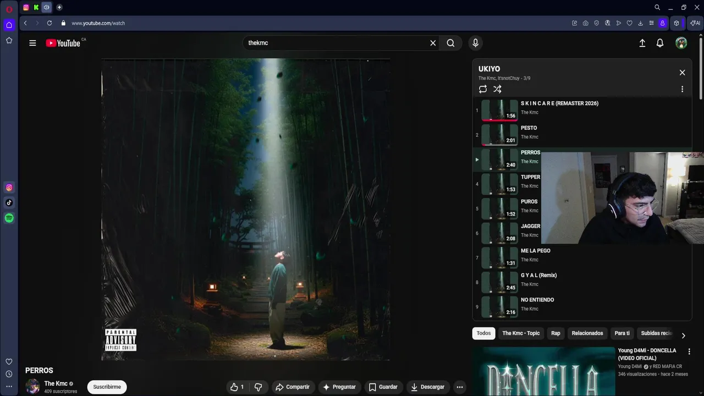Select the Relacionados filter chip
The height and width of the screenshot is (396, 704).
pyautogui.click(x=587, y=333)
